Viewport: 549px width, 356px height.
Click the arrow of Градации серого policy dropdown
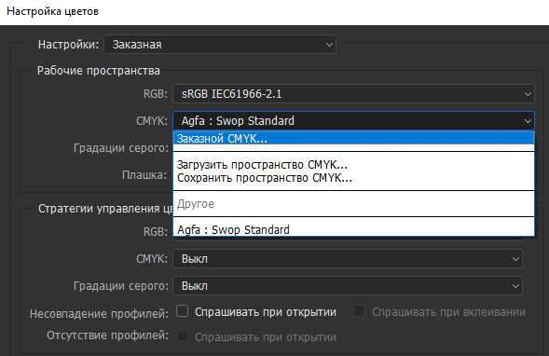click(515, 286)
